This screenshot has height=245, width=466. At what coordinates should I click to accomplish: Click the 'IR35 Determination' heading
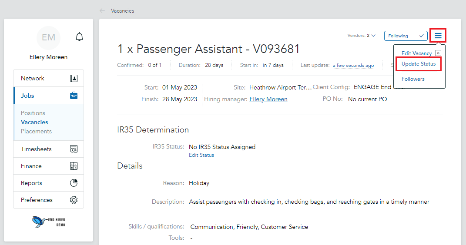[153, 130]
